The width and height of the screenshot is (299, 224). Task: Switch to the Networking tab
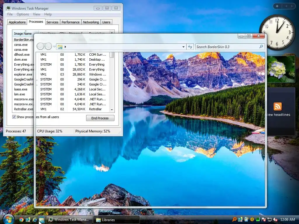[x=91, y=22]
